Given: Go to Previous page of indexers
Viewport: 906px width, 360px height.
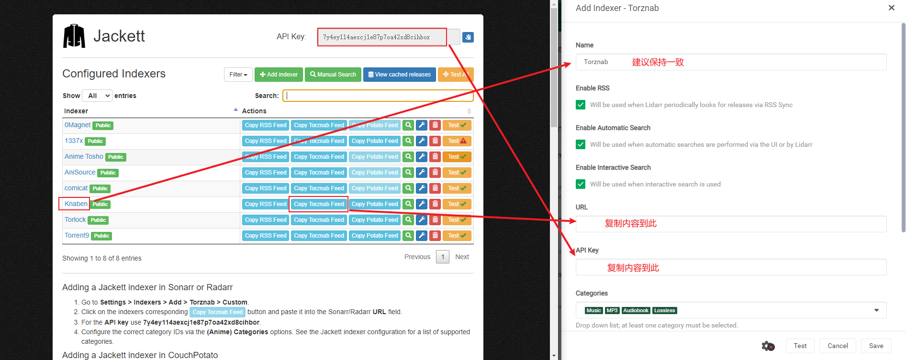Looking at the screenshot, I should pos(417,257).
